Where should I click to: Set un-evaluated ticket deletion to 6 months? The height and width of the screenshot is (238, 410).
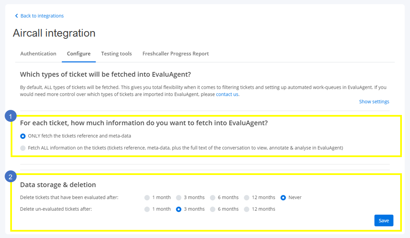pos(212,209)
